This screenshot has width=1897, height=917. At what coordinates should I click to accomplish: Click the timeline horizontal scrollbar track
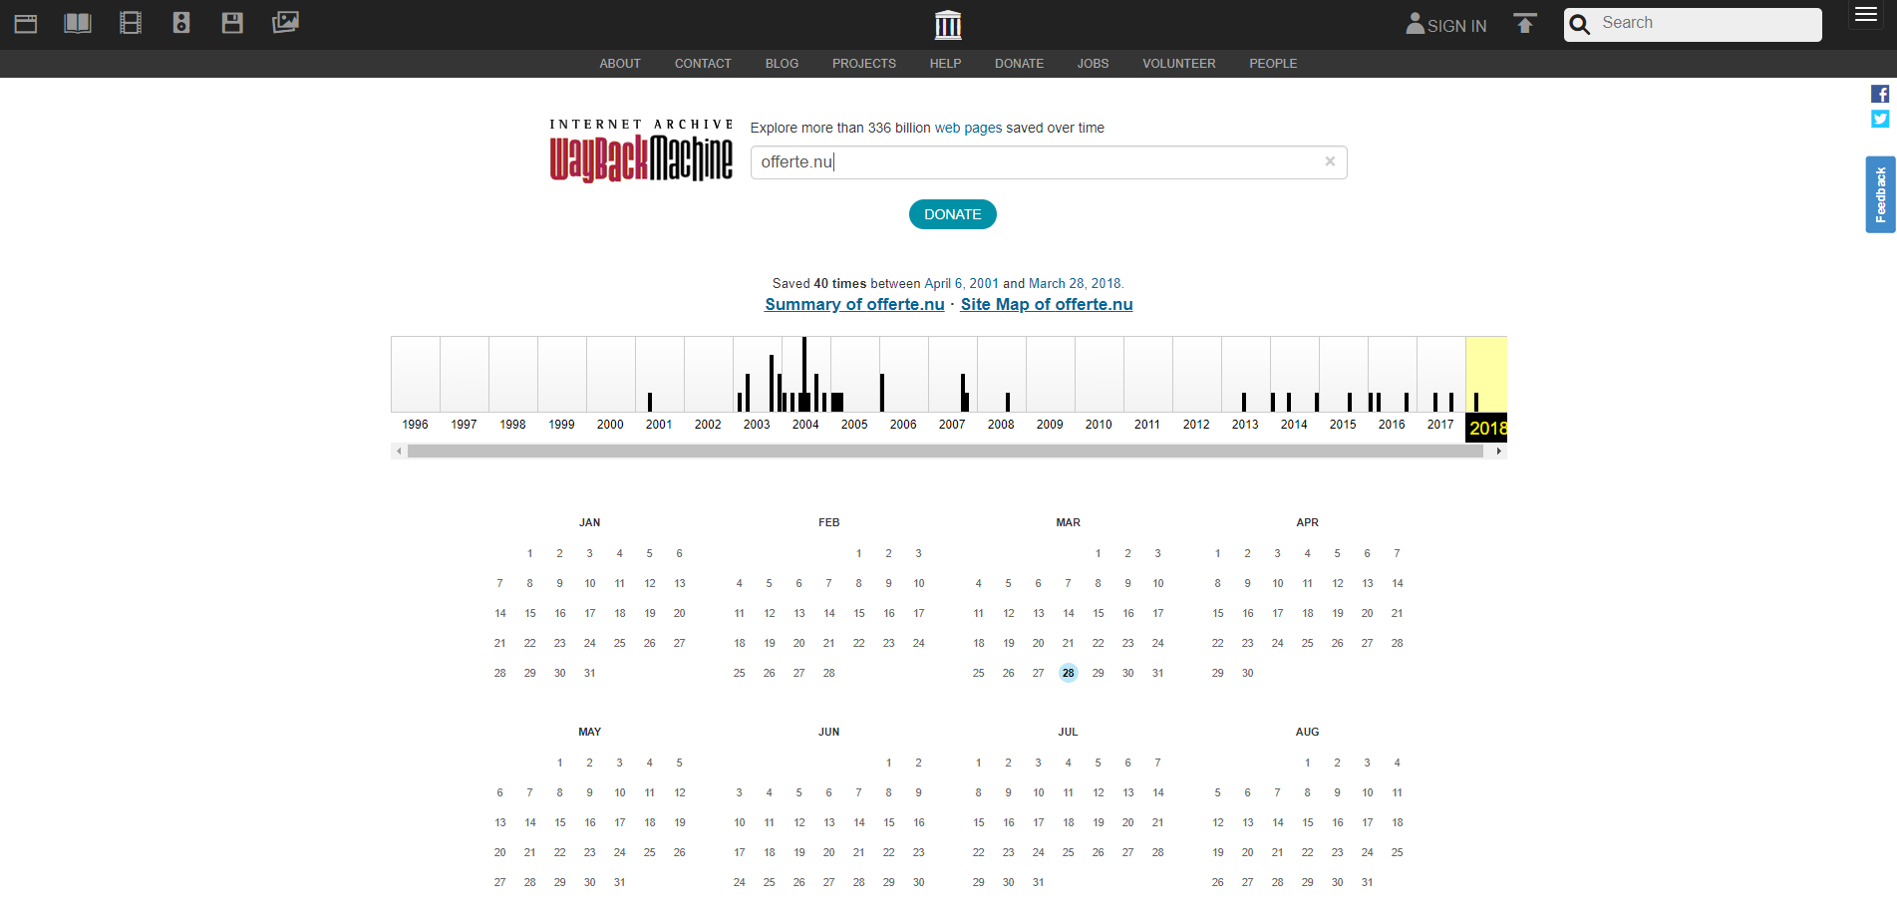pyautogui.click(x=945, y=452)
